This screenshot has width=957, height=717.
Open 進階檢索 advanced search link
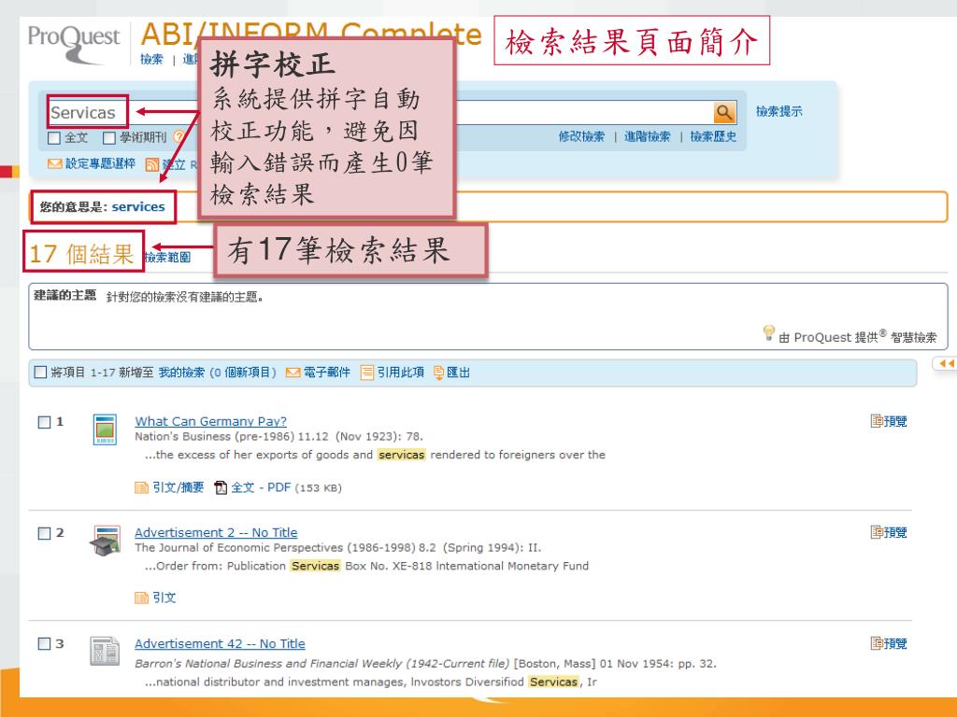[x=647, y=136]
